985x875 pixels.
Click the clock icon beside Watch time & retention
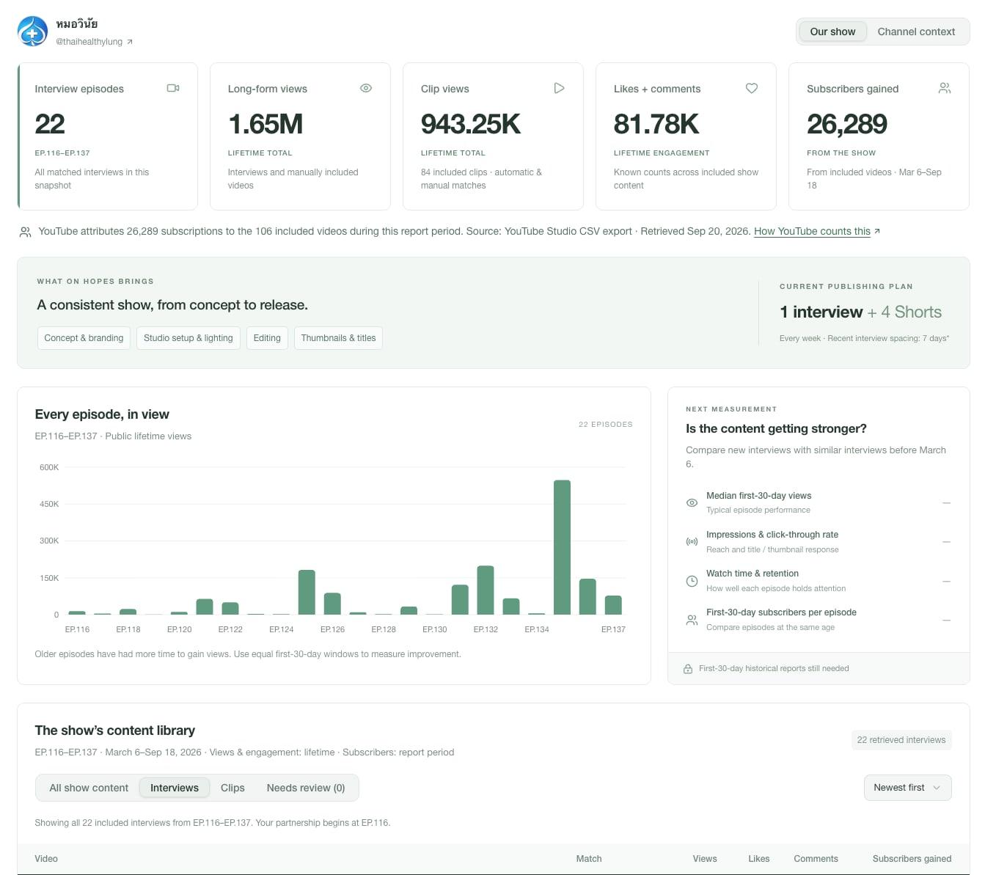pyautogui.click(x=692, y=581)
